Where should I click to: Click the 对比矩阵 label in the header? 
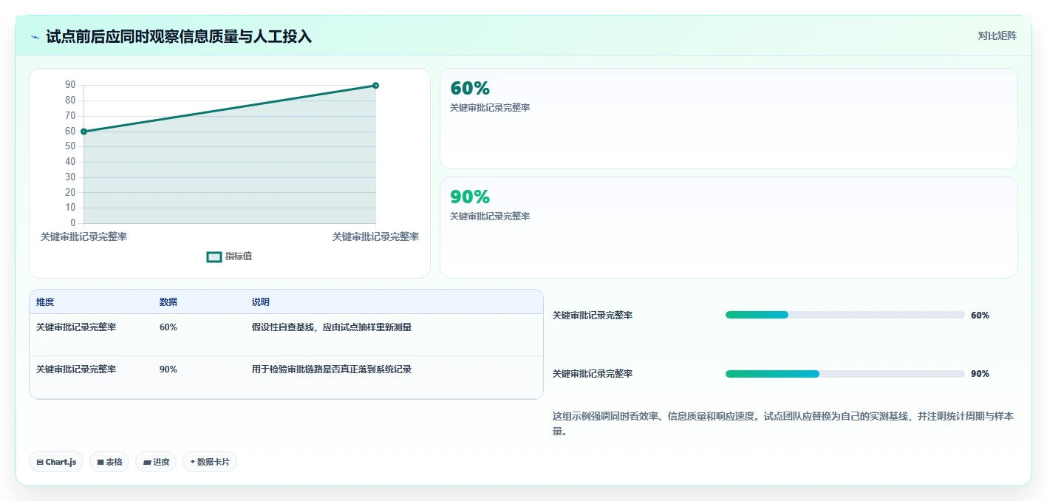point(997,35)
